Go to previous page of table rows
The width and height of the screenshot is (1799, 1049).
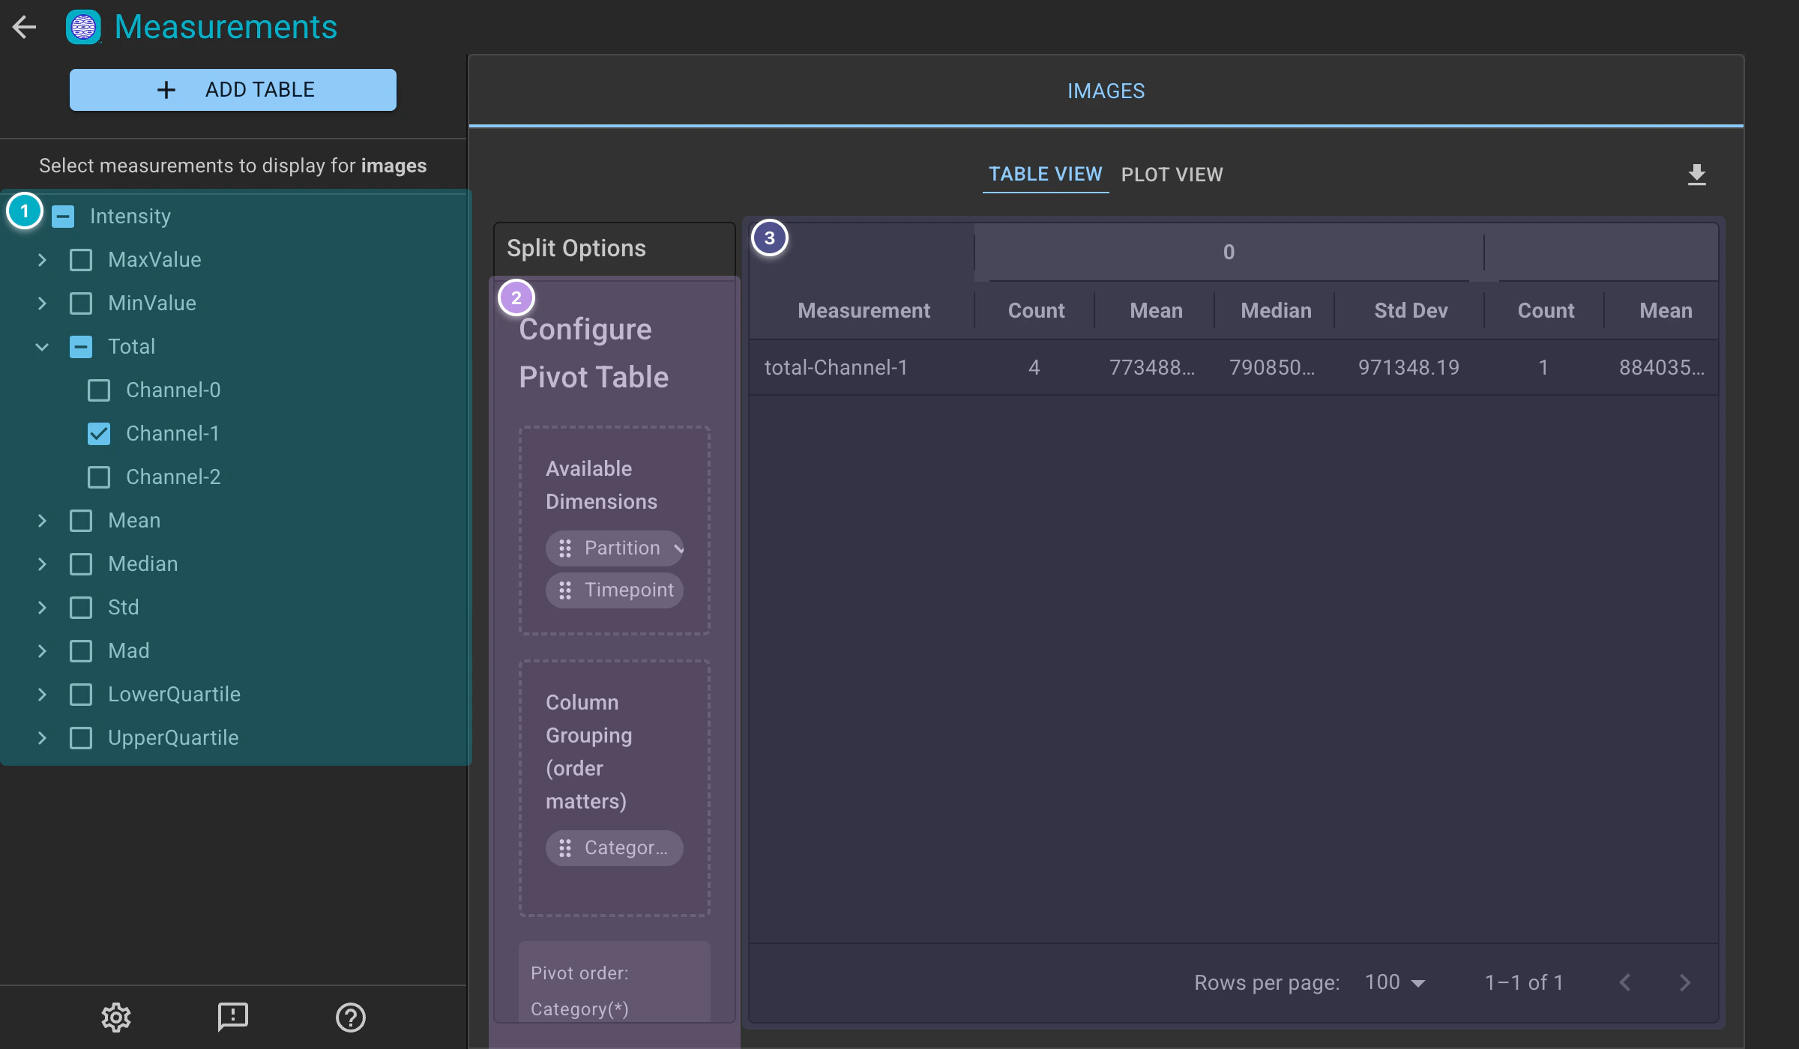pyautogui.click(x=1624, y=982)
